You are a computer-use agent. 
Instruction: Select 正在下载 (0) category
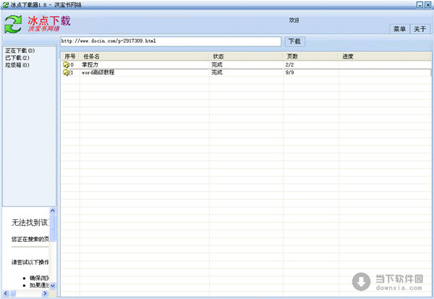tap(20, 51)
